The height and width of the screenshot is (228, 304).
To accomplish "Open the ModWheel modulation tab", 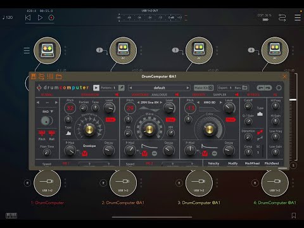I will [x=252, y=163].
